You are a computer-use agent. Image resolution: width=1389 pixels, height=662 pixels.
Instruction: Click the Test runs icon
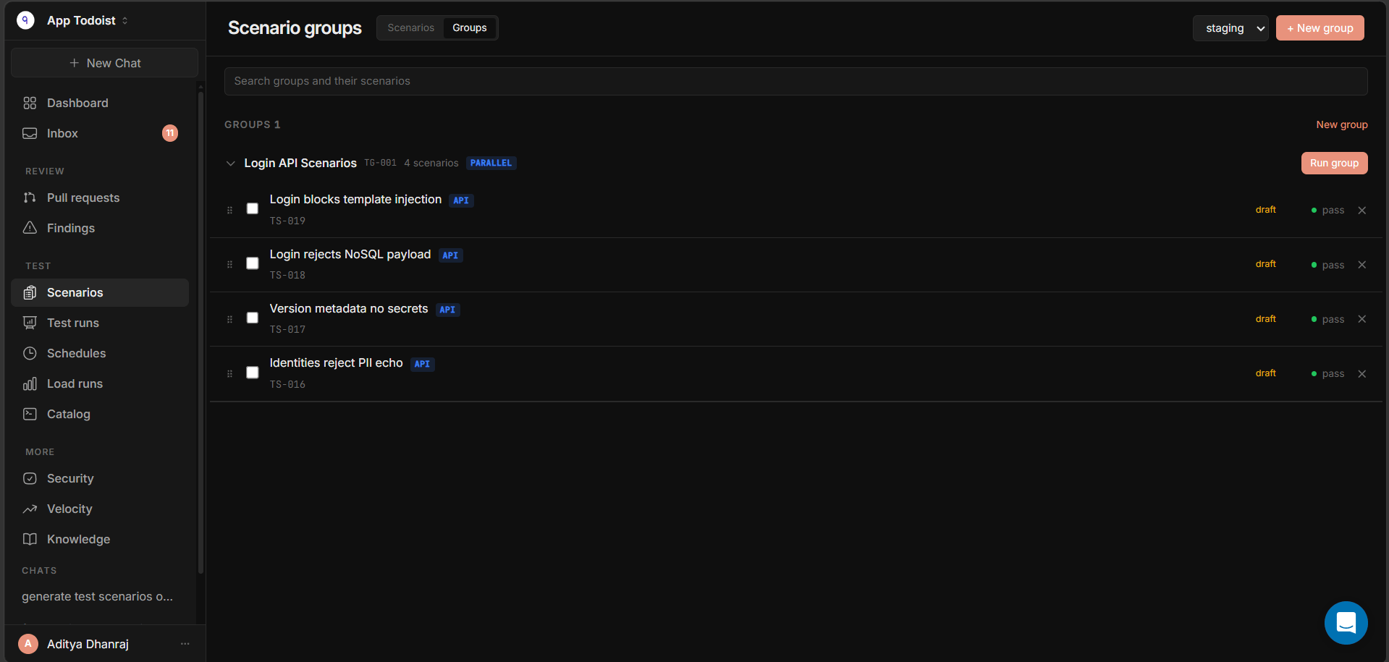click(30, 323)
